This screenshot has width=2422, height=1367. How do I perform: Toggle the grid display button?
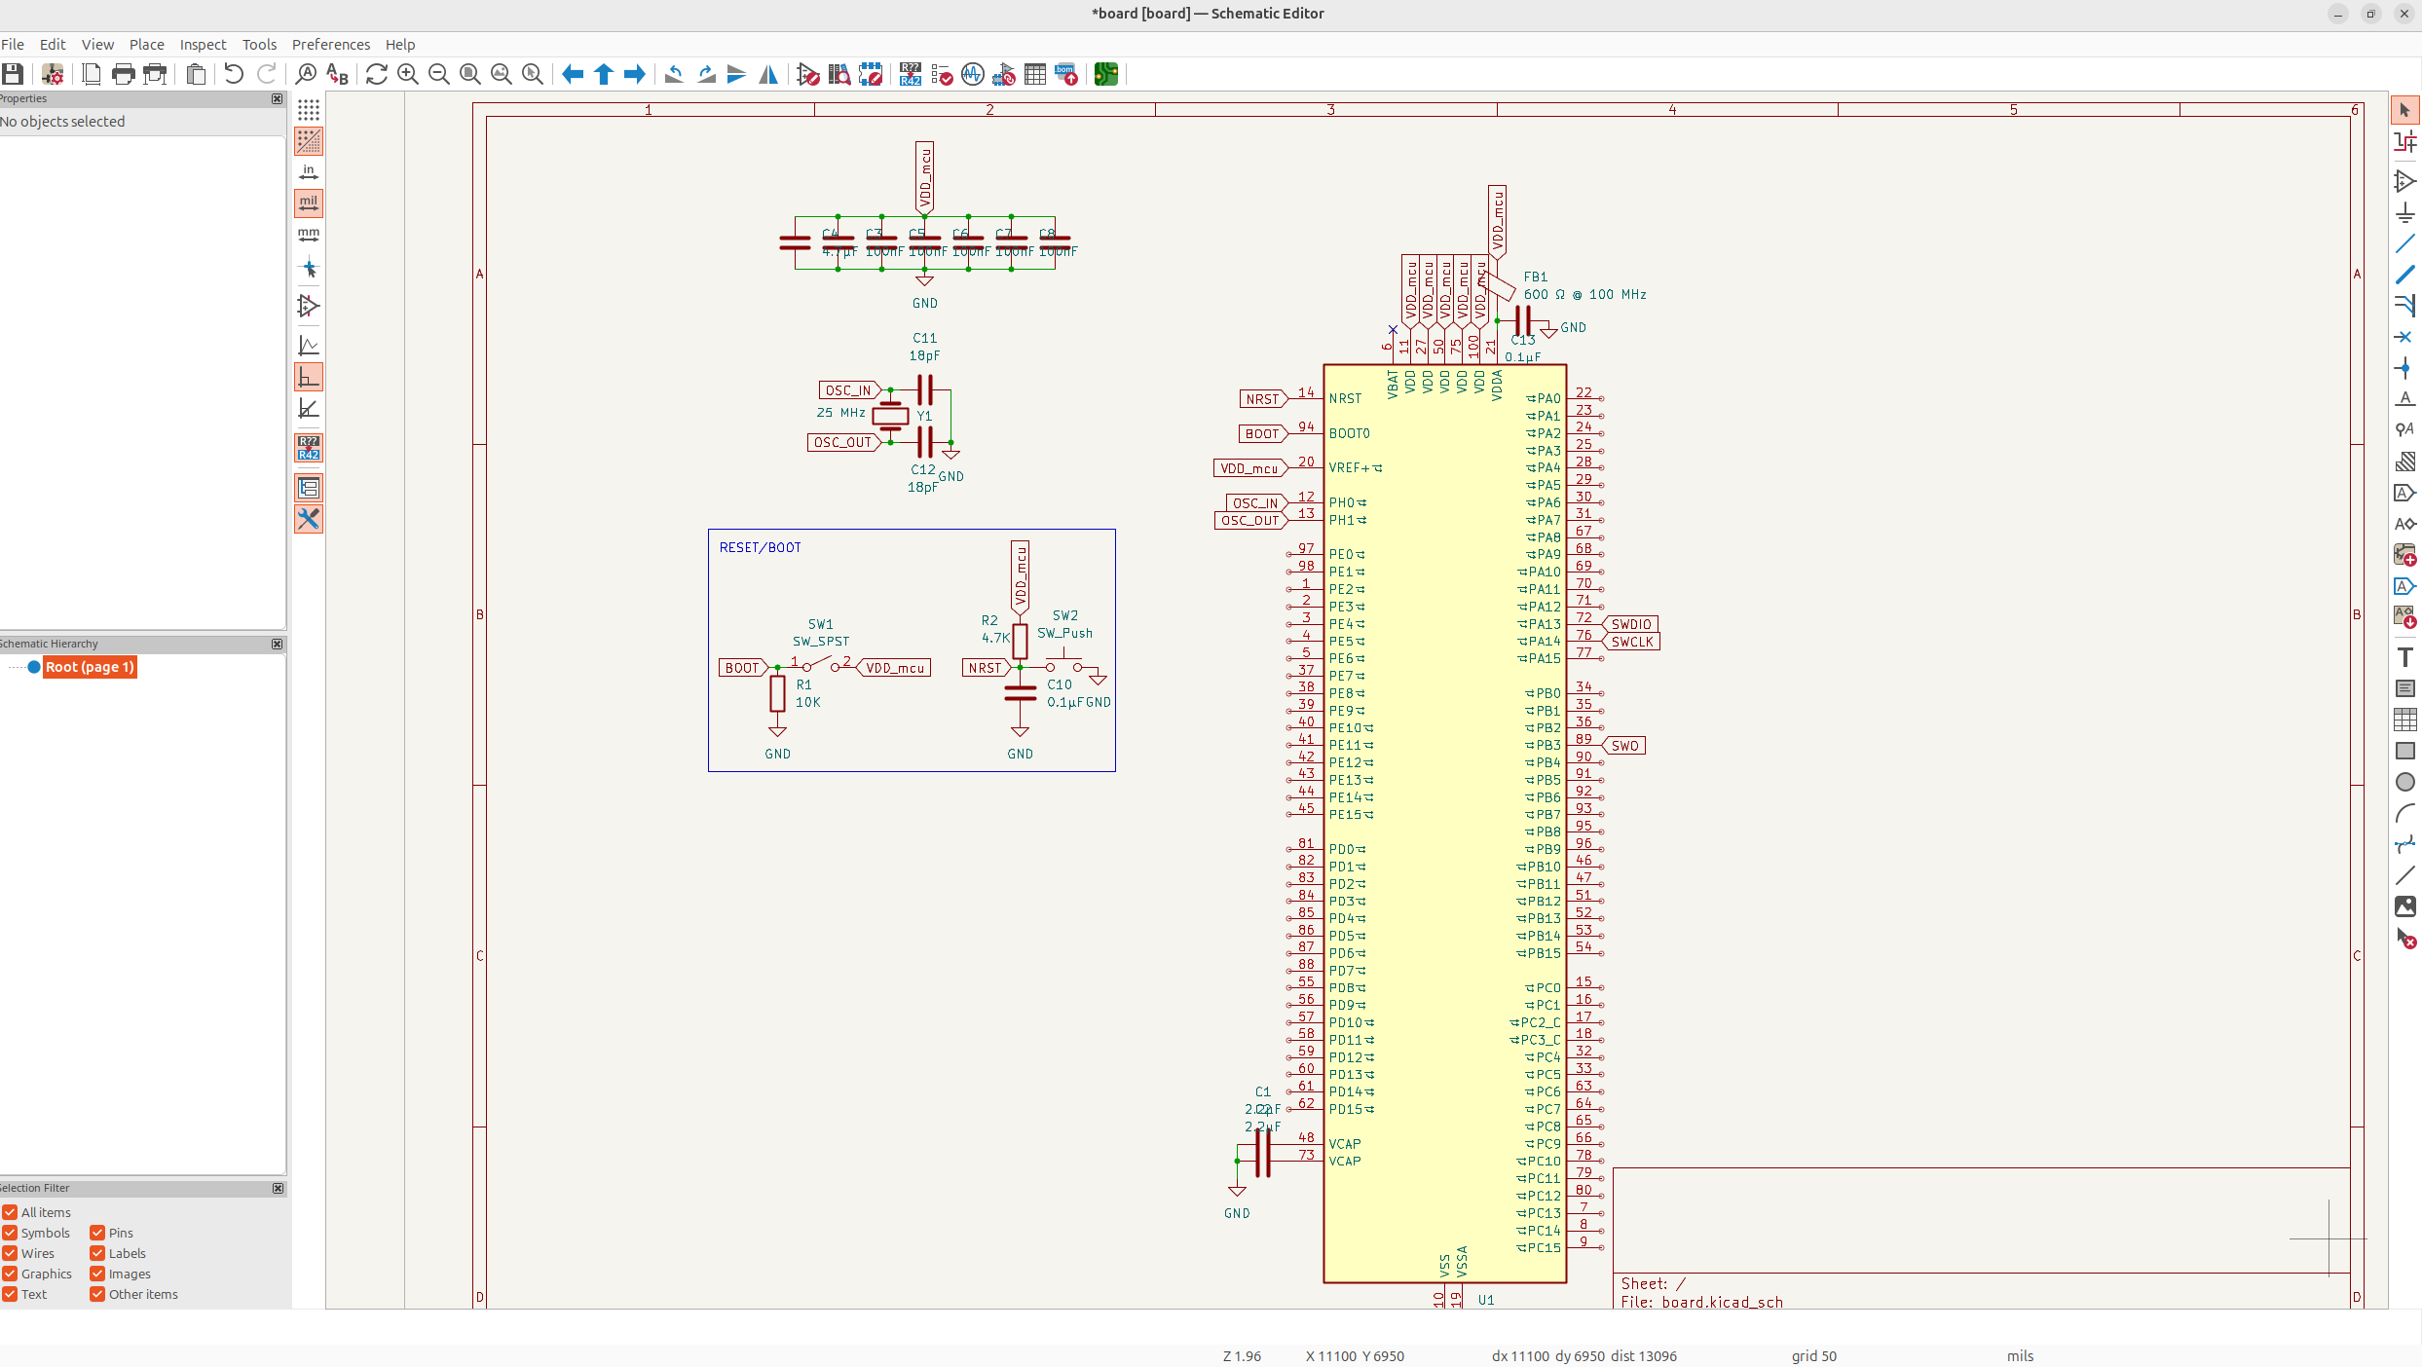(x=309, y=110)
